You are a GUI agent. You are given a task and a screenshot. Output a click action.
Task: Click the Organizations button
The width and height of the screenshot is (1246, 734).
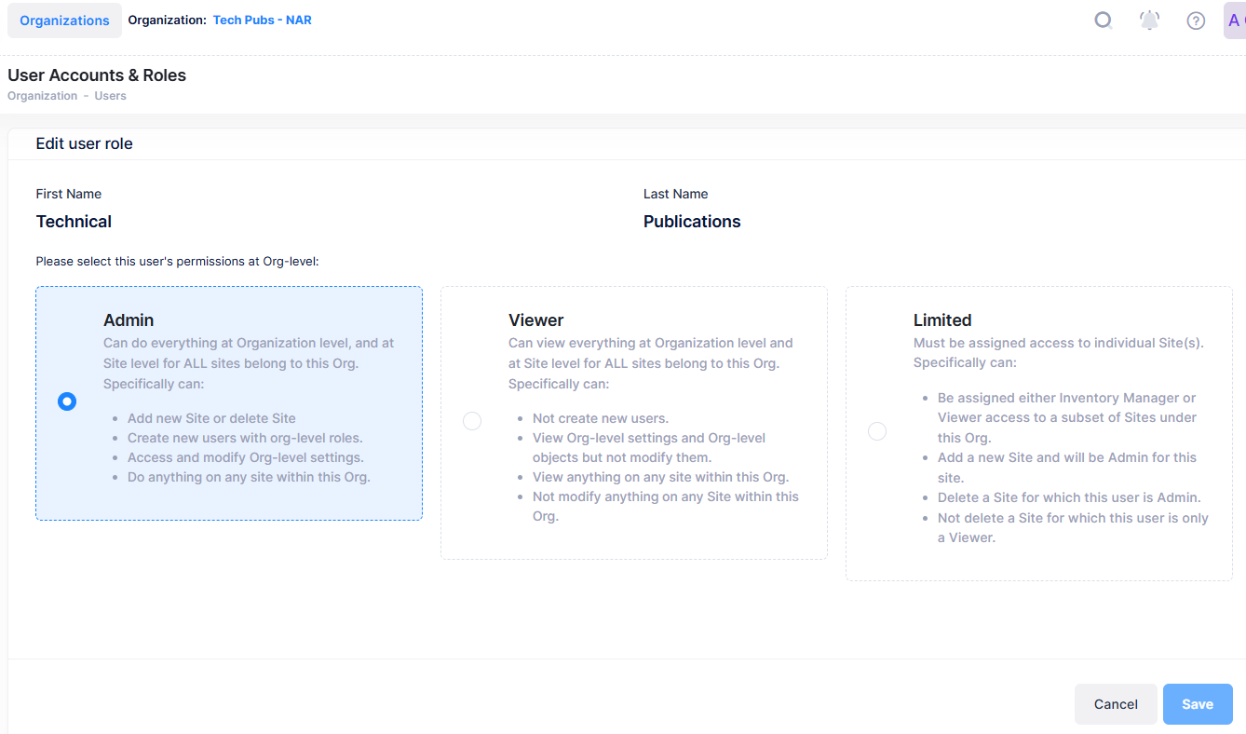[64, 20]
